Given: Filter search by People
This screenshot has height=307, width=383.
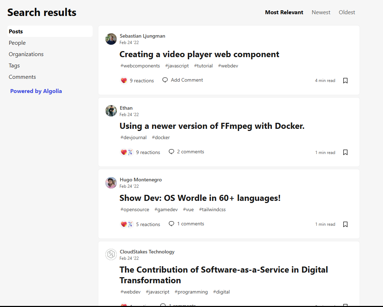Looking at the screenshot, I should tap(17, 43).
